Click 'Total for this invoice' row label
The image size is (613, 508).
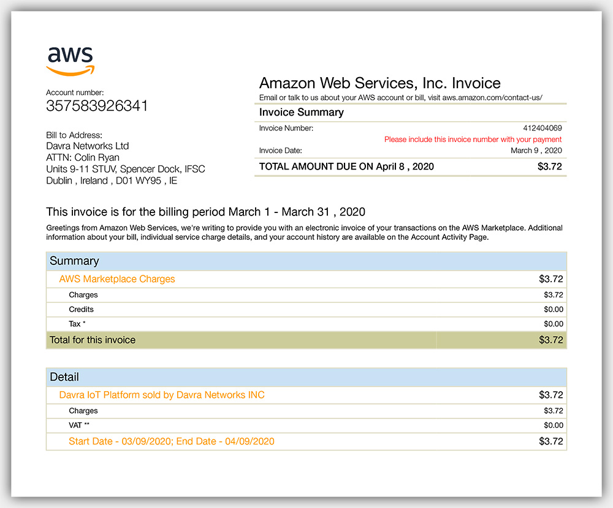pyautogui.click(x=93, y=340)
